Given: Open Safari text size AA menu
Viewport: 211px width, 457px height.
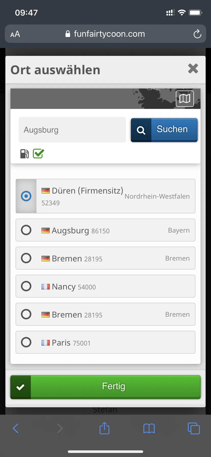Looking at the screenshot, I should point(15,34).
